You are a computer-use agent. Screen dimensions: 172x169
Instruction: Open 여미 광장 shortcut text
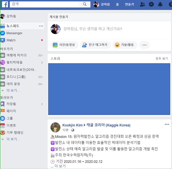tap(13, 84)
